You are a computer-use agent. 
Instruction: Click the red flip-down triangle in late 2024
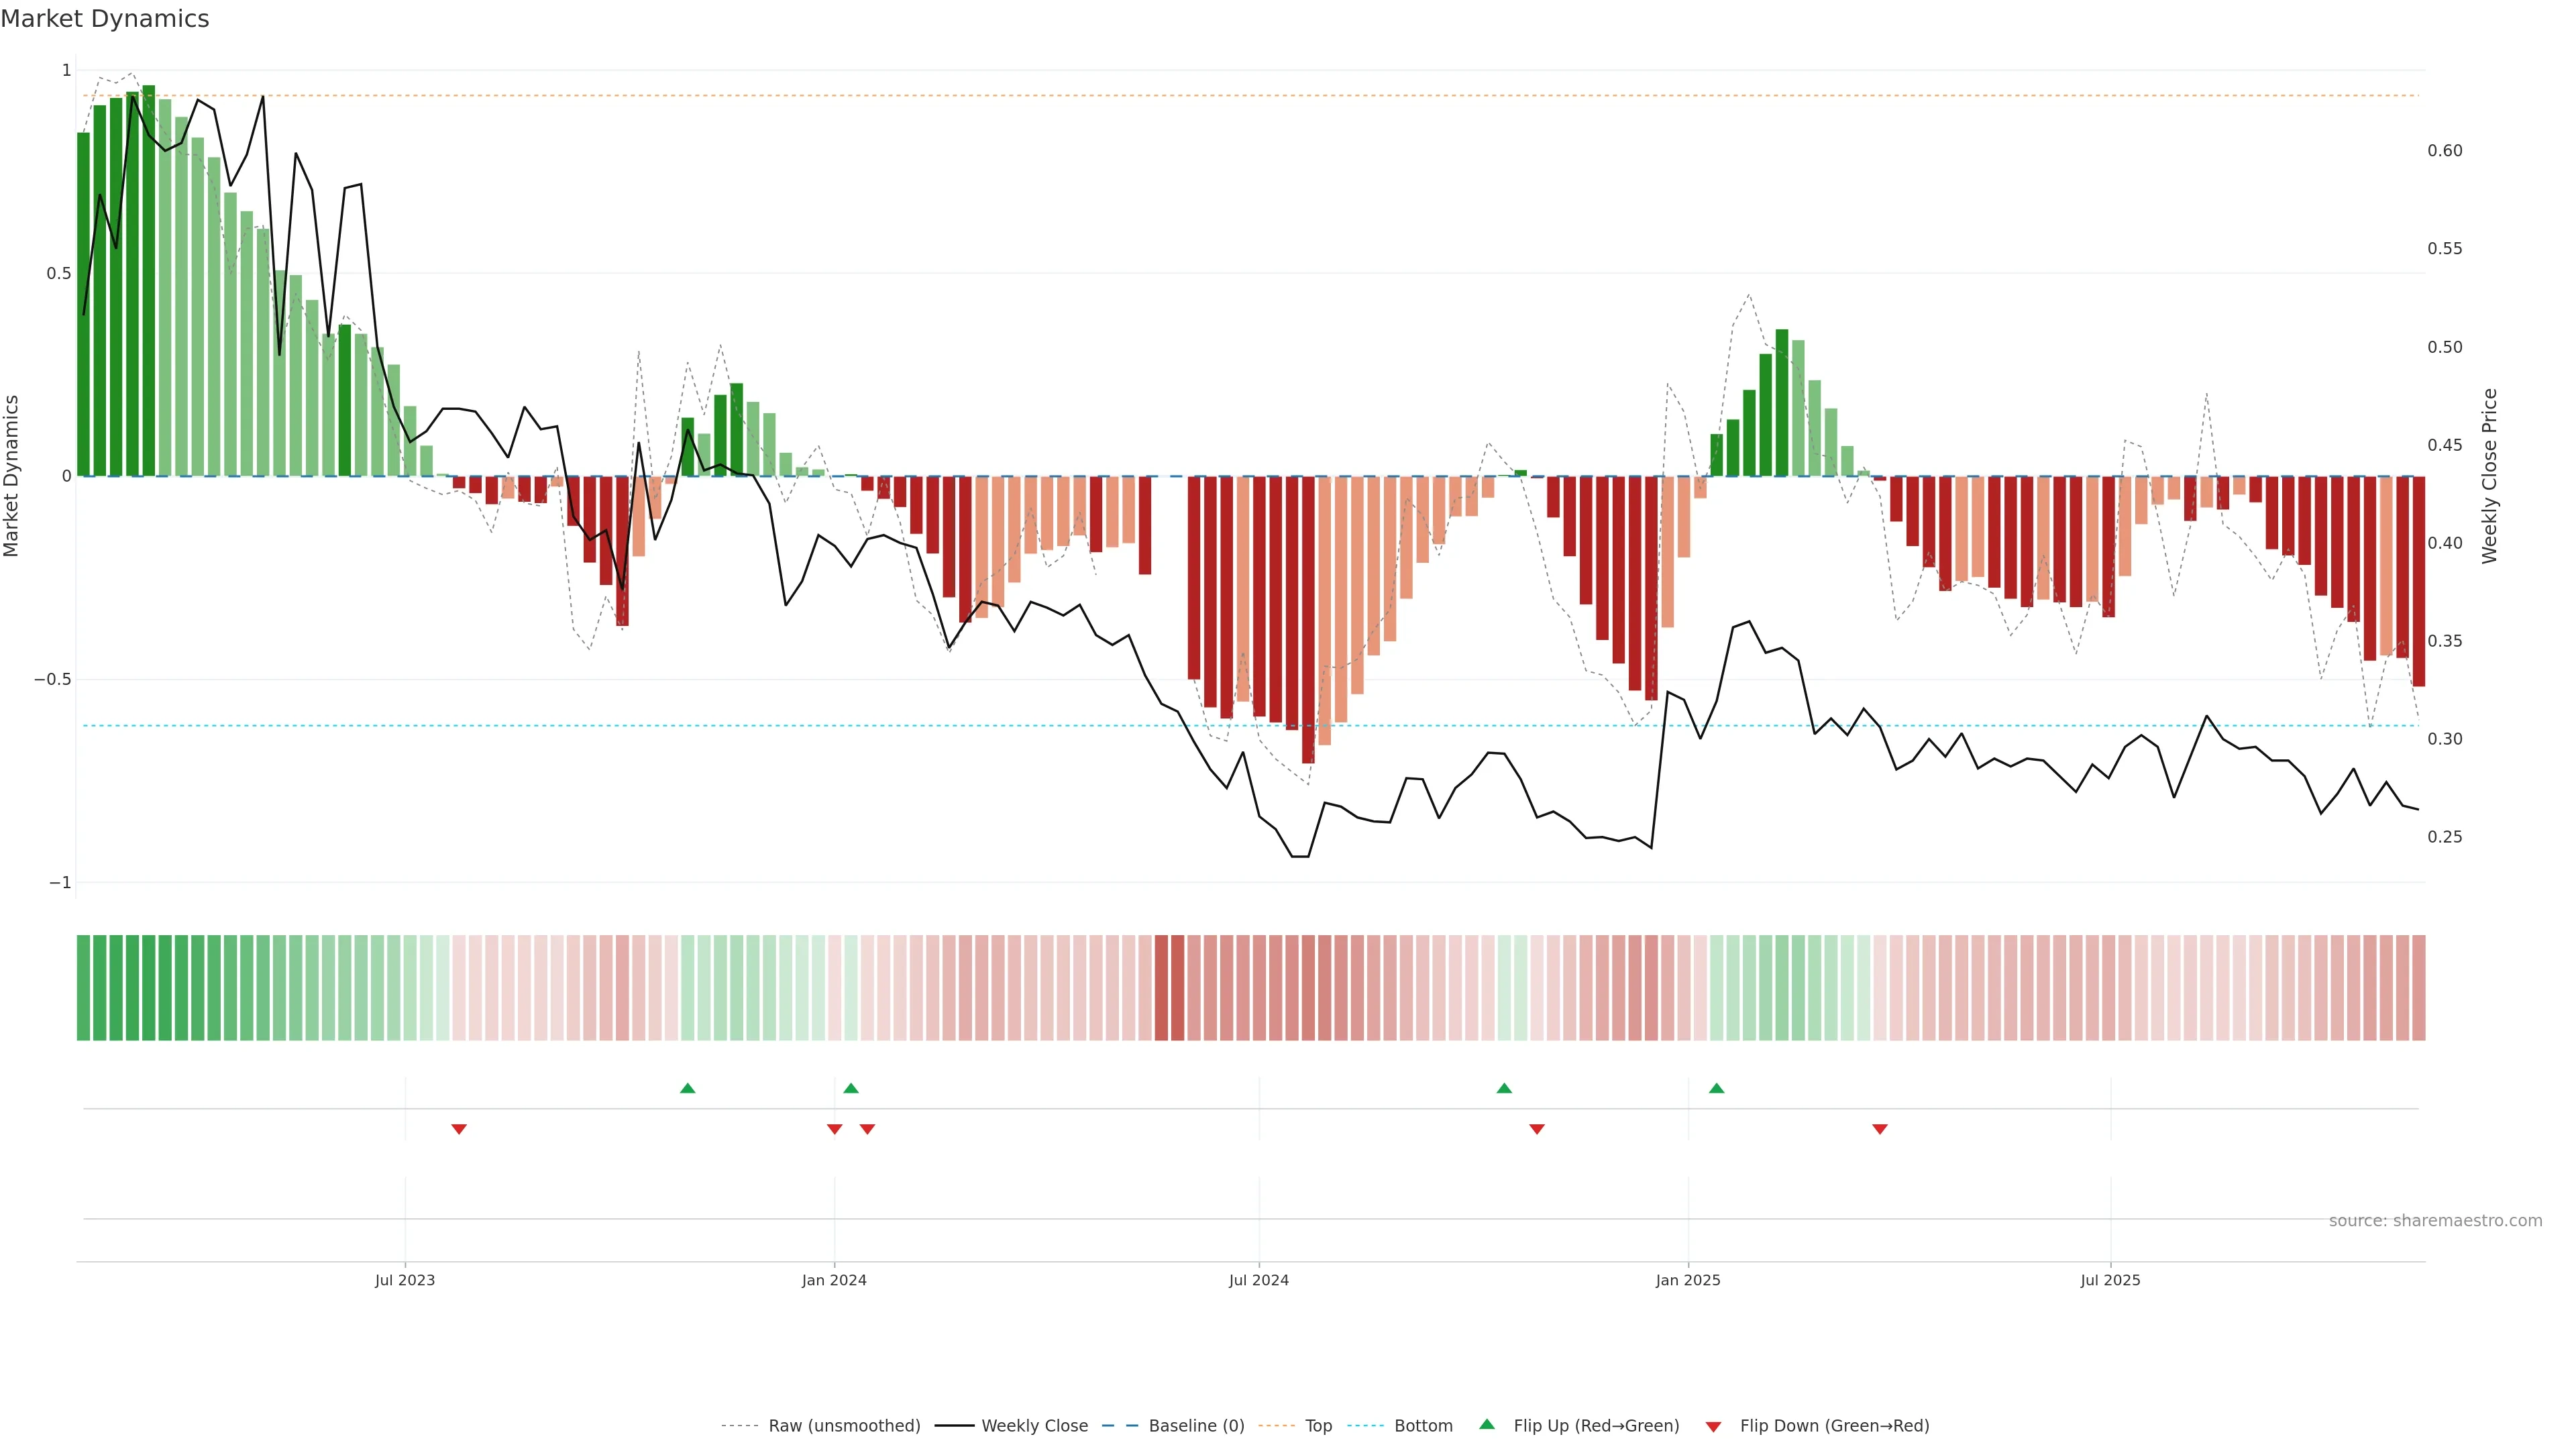(x=1537, y=1129)
